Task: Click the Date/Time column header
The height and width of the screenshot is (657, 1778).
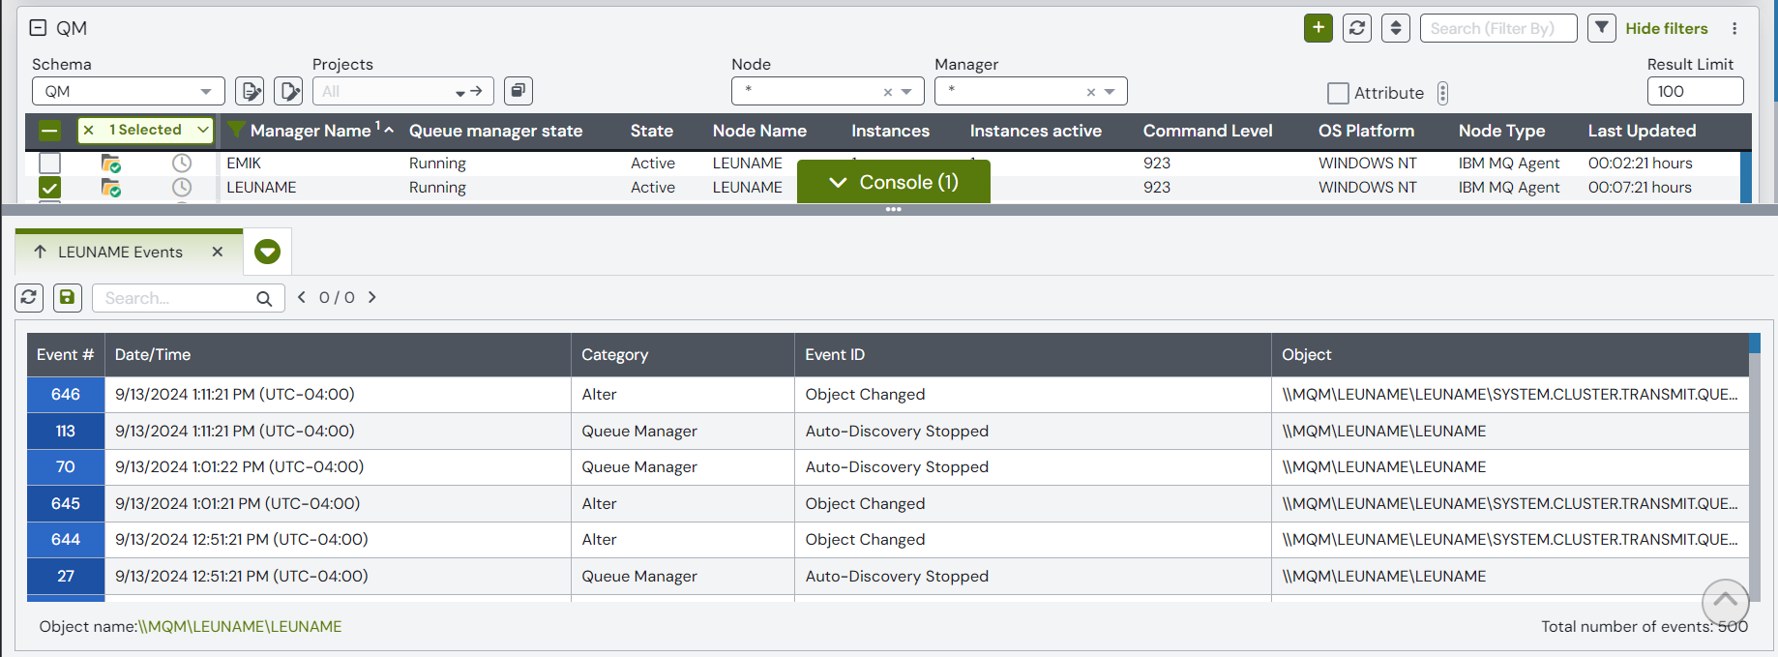Action: click(x=338, y=354)
